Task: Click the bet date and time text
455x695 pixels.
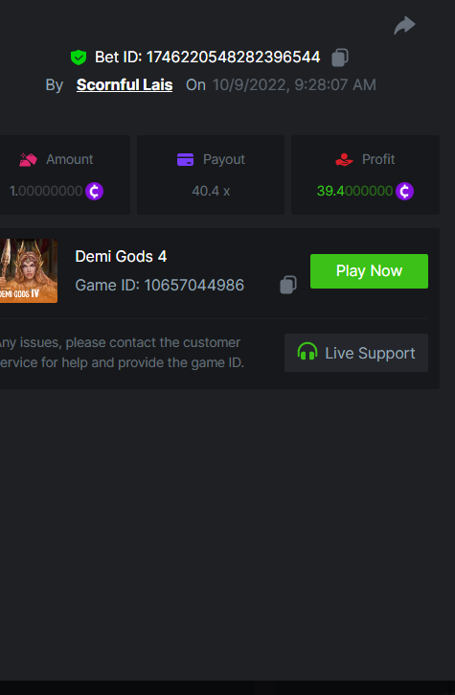Action: tap(294, 84)
